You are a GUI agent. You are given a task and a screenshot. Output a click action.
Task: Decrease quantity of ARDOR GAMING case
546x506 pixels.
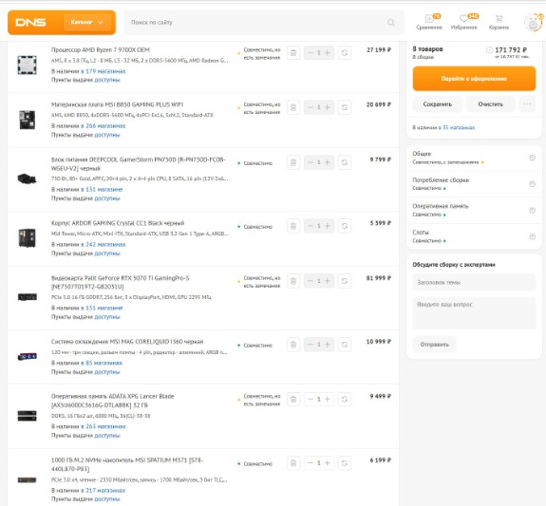pos(311,226)
